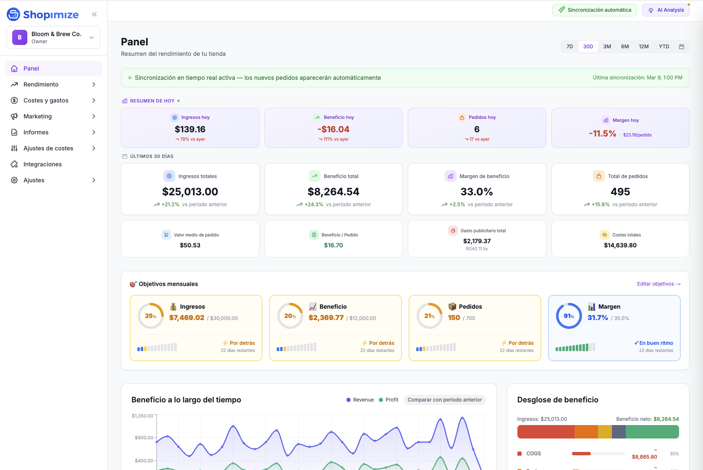Expand the Costes y gastos chevron
Viewport: 703px width, 470px height.
(x=94, y=100)
